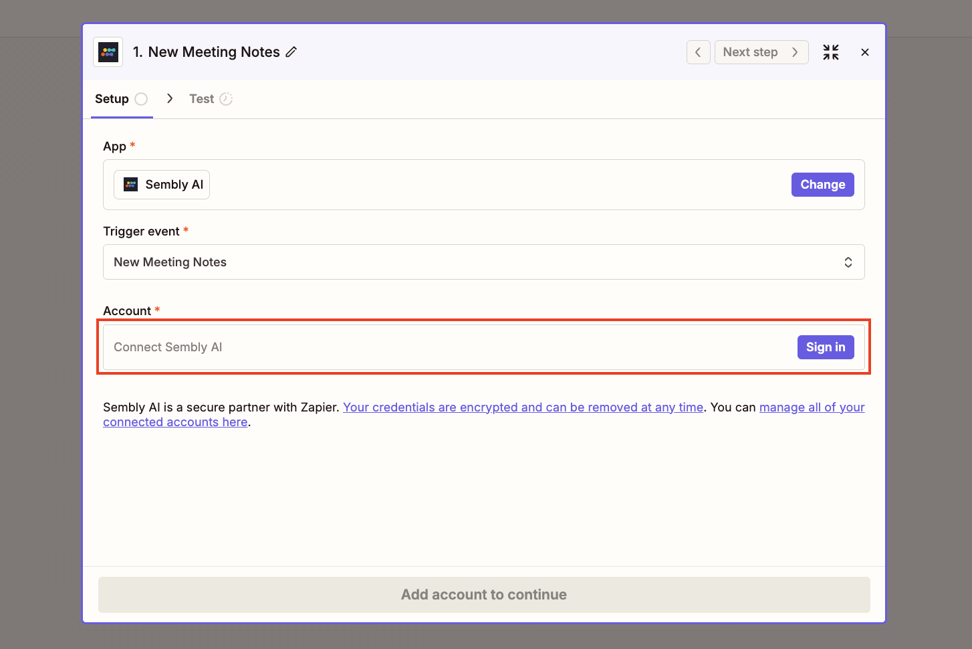Click the Trigger event dropdown arrows
Screen dimensions: 972x649
pyautogui.click(x=848, y=262)
